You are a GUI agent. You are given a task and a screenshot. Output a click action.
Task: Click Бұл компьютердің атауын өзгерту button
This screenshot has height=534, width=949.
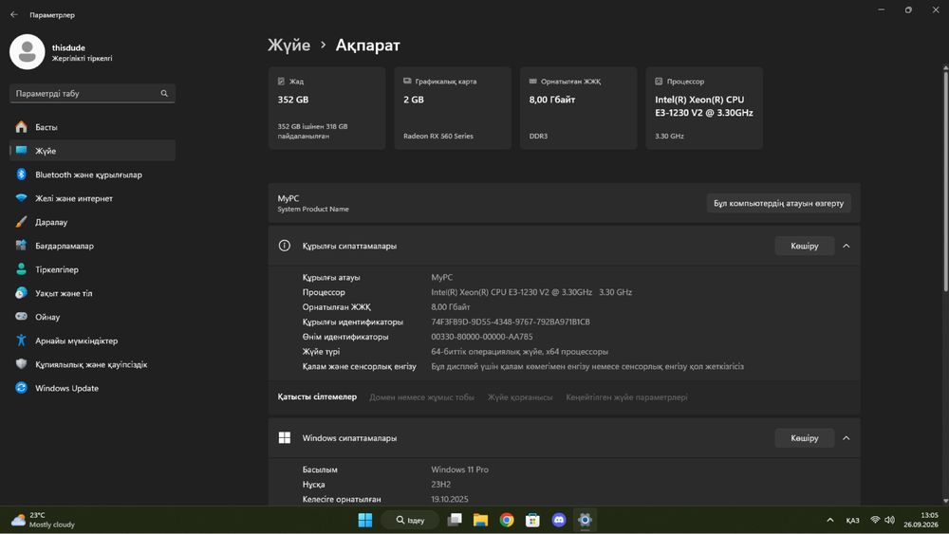[x=778, y=203]
